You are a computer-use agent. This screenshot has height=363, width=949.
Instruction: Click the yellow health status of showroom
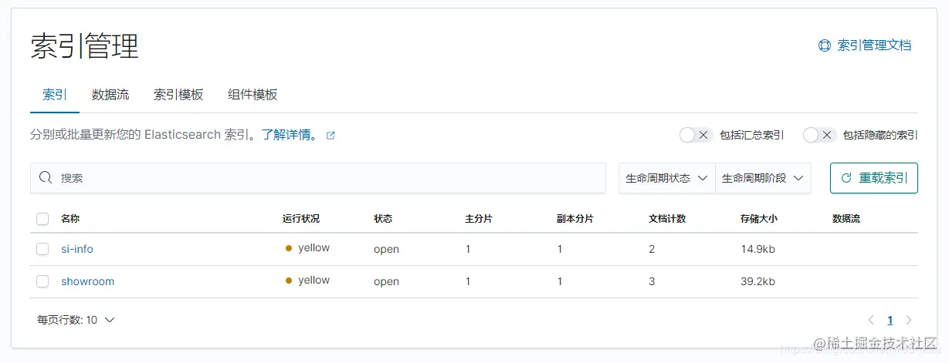click(x=307, y=281)
